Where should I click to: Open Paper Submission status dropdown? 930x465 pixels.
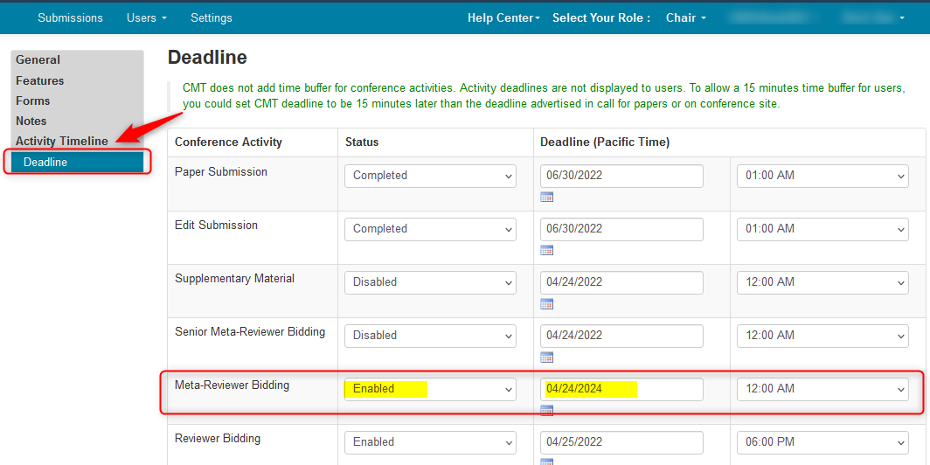pos(430,177)
